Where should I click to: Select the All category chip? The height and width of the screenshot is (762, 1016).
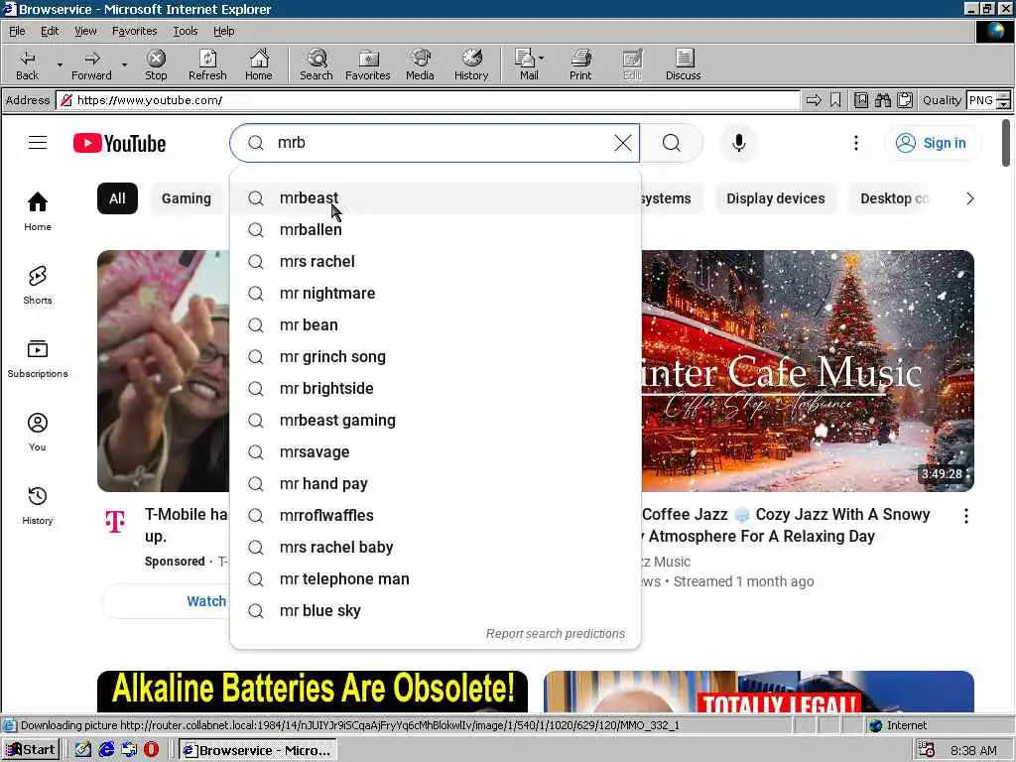(x=117, y=198)
